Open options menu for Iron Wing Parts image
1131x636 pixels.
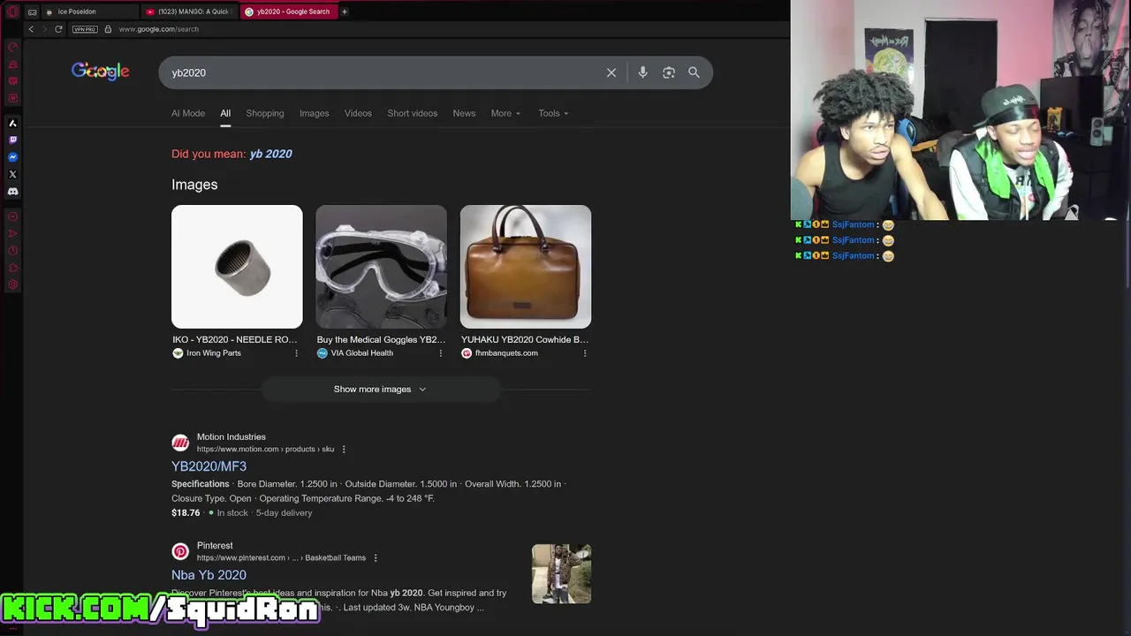(296, 353)
